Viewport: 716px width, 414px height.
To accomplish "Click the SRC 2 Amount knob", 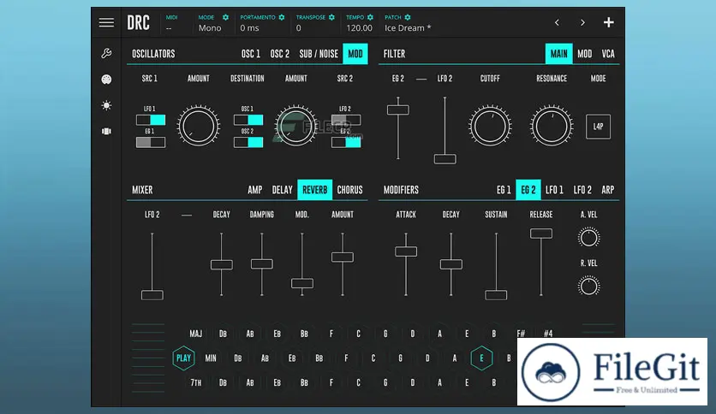I will point(295,127).
